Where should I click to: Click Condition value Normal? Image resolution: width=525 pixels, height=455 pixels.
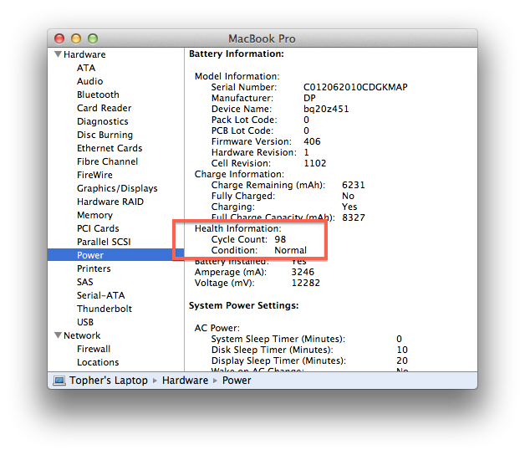click(290, 250)
